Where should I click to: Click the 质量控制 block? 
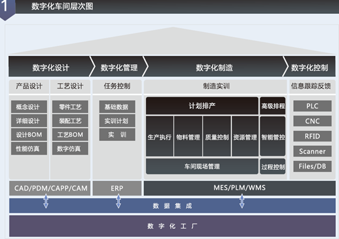pyautogui.click(x=217, y=136)
